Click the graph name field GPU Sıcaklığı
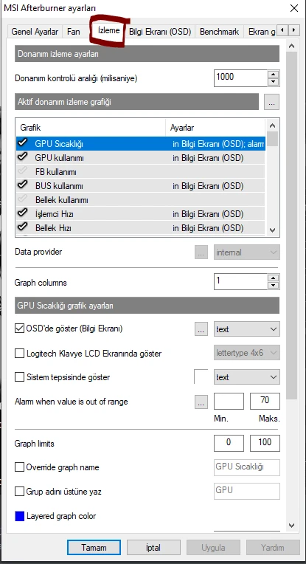306x564 pixels. tap(247, 467)
